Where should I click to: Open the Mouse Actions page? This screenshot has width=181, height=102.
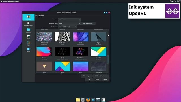(x=28, y=24)
